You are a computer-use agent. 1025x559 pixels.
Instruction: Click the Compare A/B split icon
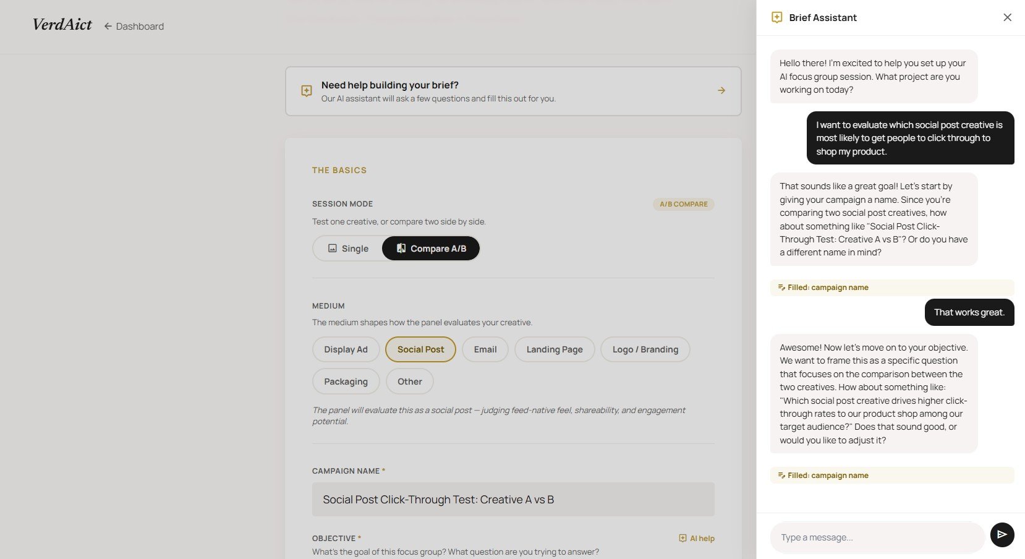pyautogui.click(x=401, y=248)
